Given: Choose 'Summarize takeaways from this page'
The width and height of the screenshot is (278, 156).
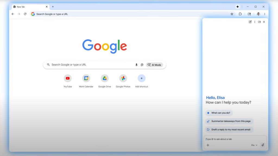Looking at the screenshot, I should click(x=229, y=121).
